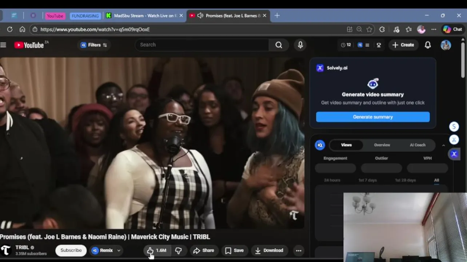Click the purple Solvely floating side icon
Screen dimensions: 467x262
454,154
